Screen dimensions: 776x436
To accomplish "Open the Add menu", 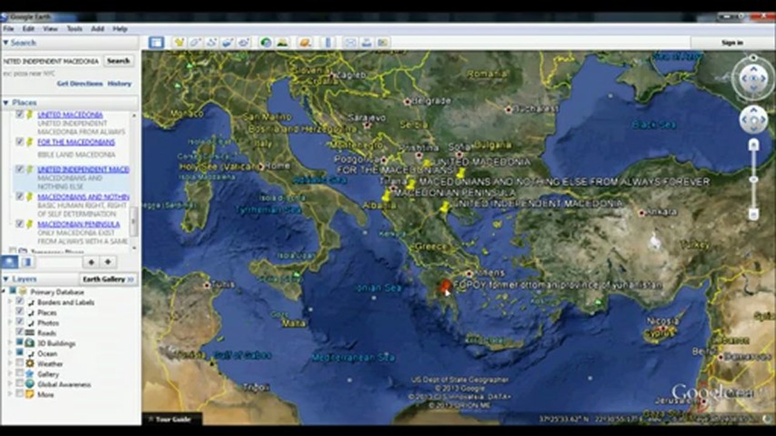I will coord(98,28).
